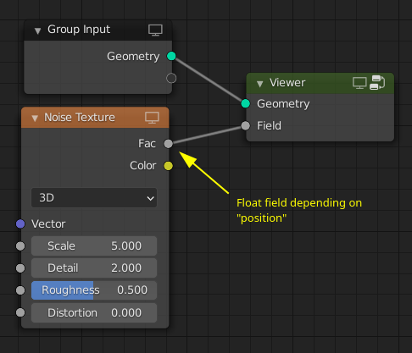Collapse the Group Input node
This screenshot has height=353, width=412.
coord(37,30)
